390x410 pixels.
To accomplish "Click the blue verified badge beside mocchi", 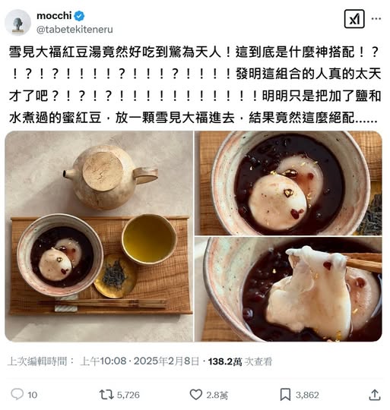I will tap(79, 16).
